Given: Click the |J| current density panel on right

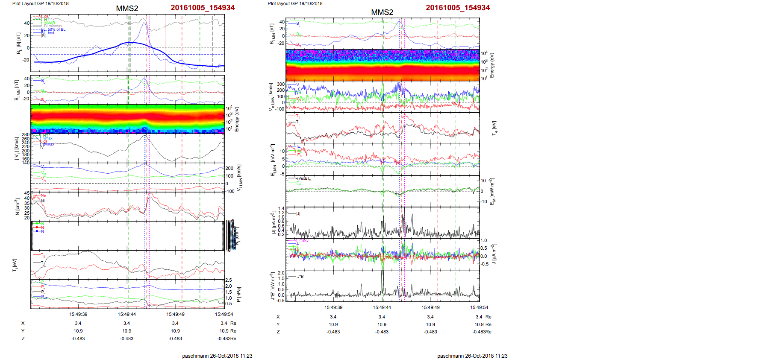Looking at the screenshot, I should 383,223.
